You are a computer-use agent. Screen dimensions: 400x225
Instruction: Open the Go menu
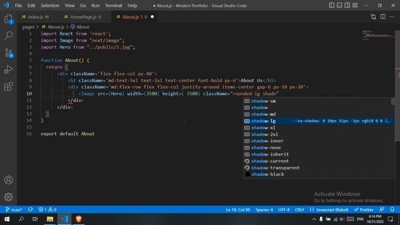83,6
